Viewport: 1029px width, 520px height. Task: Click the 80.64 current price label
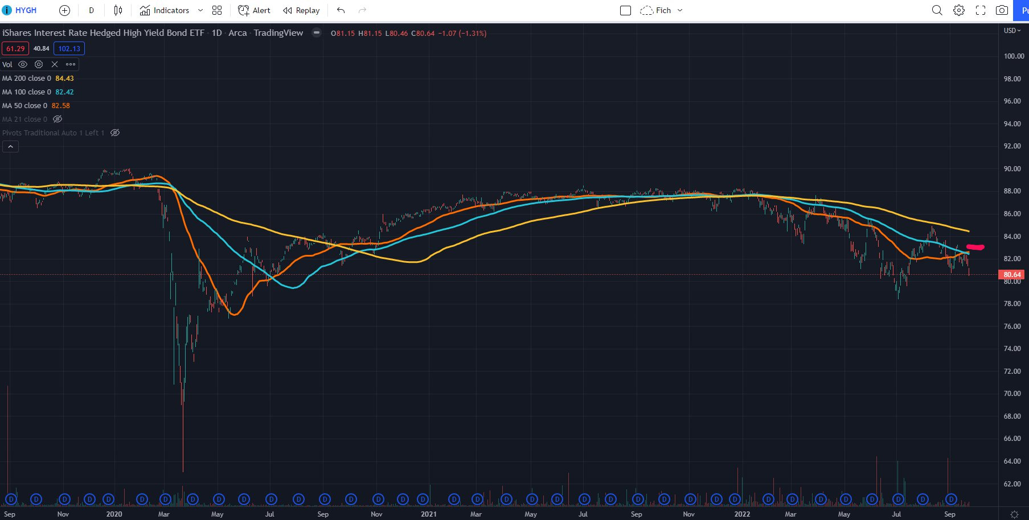pos(1012,274)
